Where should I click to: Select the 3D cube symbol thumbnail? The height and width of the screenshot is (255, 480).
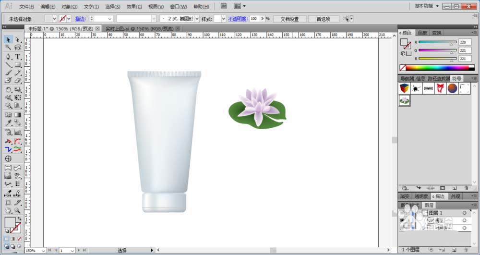point(404,88)
